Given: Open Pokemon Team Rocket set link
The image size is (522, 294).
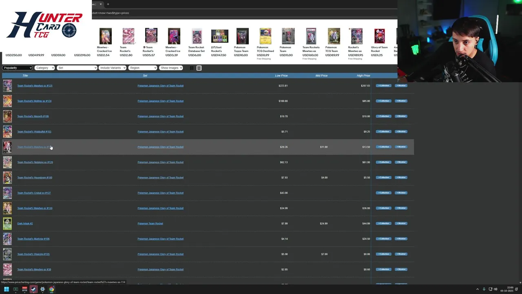Looking at the screenshot, I should coord(150,223).
